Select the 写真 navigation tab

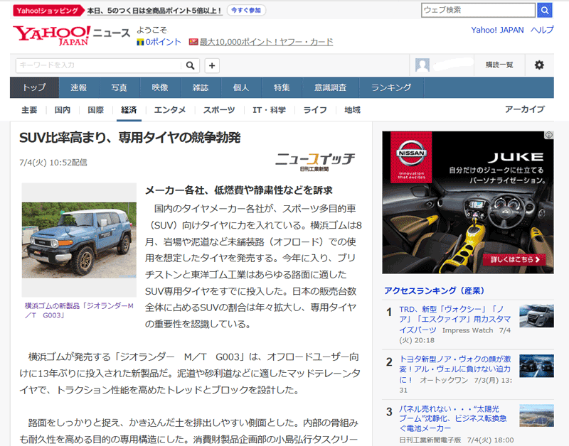click(x=119, y=87)
